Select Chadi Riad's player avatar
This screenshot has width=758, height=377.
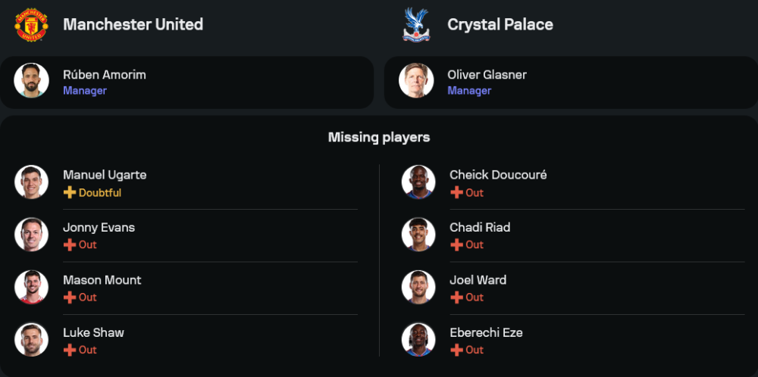[418, 235]
